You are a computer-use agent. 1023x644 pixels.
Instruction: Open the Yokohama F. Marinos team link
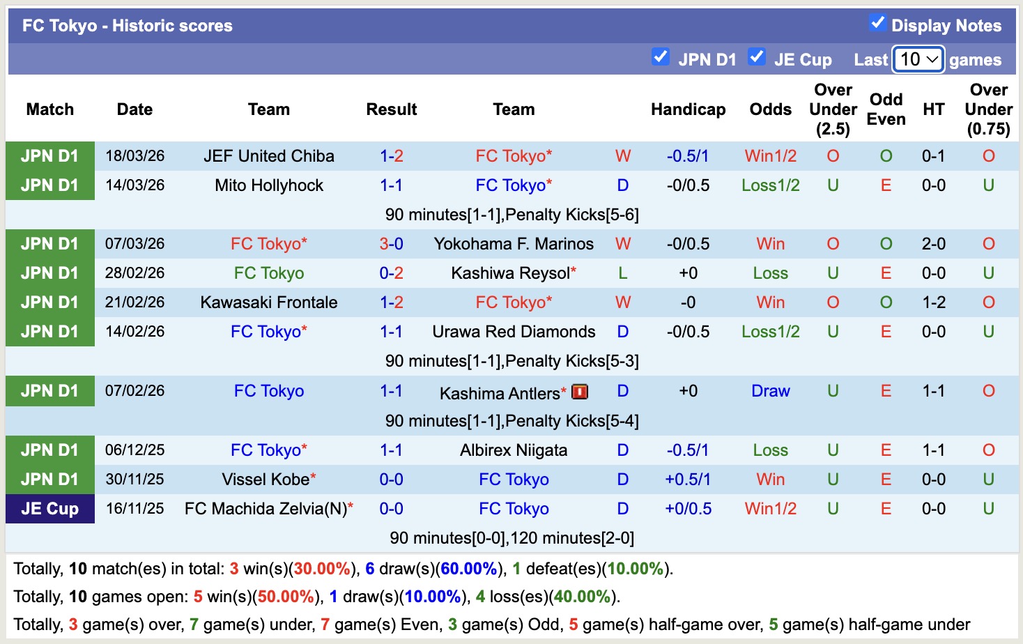click(x=514, y=244)
